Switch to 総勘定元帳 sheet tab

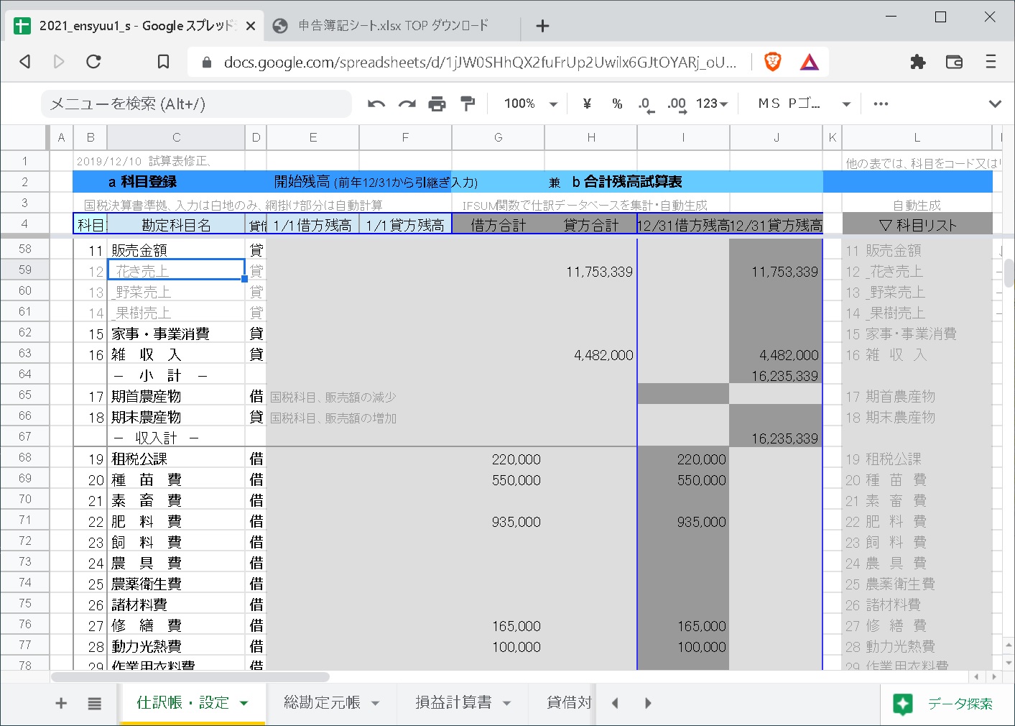click(x=322, y=702)
